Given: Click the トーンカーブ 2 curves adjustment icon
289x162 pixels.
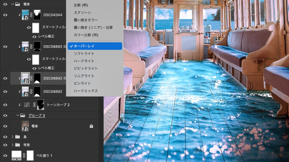Looking at the screenshot, I should click(27, 105).
